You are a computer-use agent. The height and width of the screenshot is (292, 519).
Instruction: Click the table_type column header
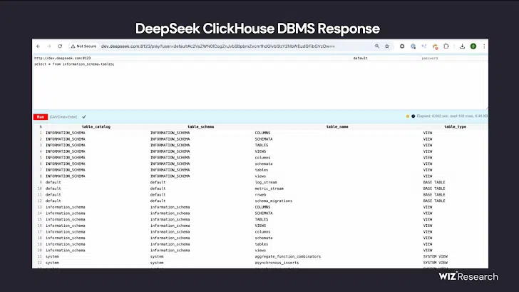click(x=455, y=126)
